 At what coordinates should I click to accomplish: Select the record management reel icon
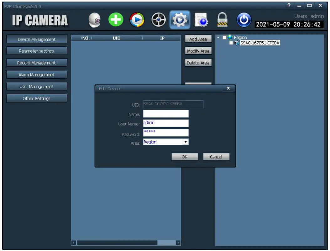[x=158, y=20]
